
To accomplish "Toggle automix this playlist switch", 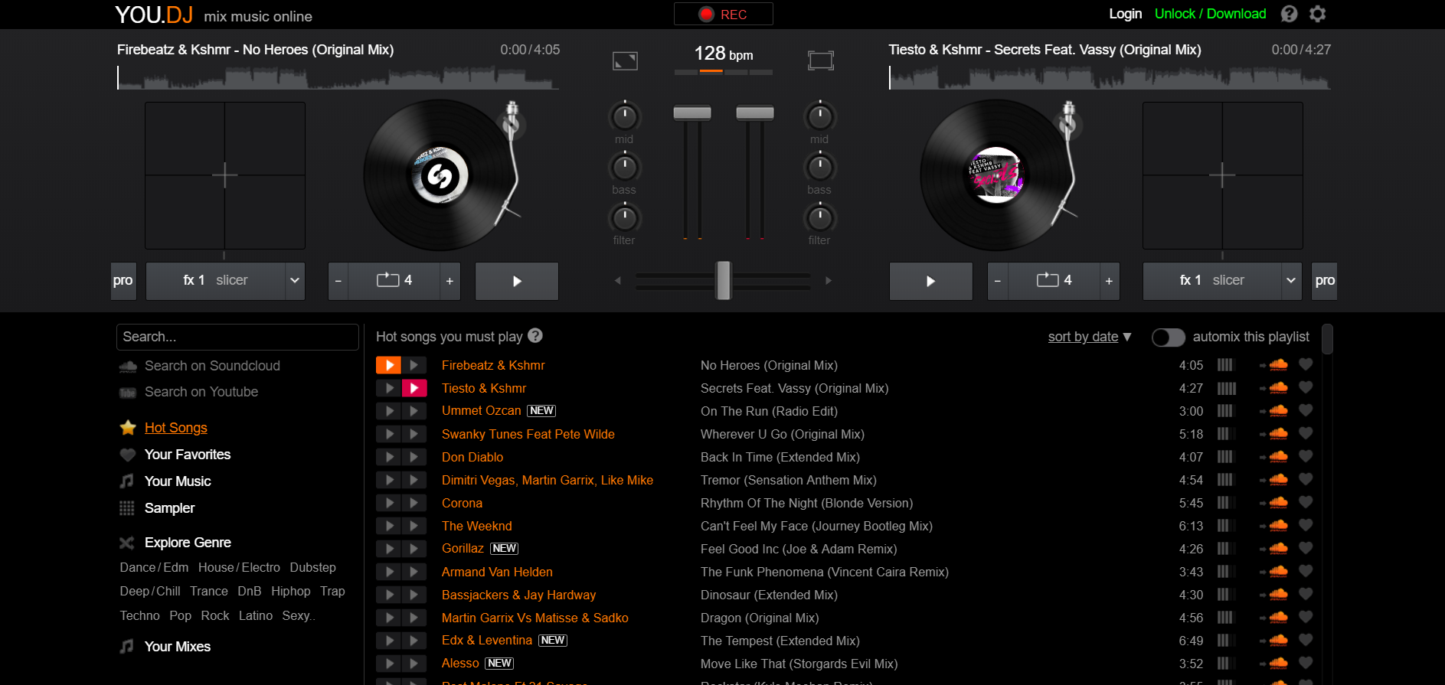I will click(x=1169, y=338).
